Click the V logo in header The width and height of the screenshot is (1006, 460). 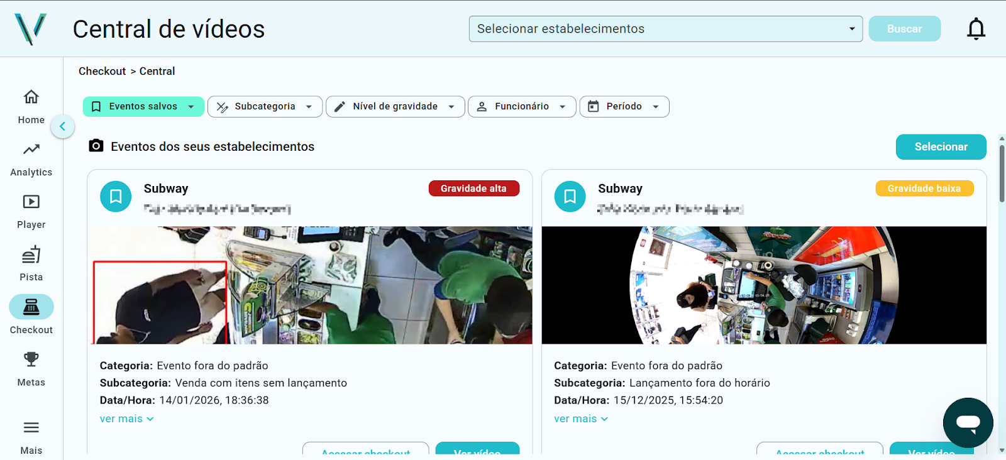(30, 29)
